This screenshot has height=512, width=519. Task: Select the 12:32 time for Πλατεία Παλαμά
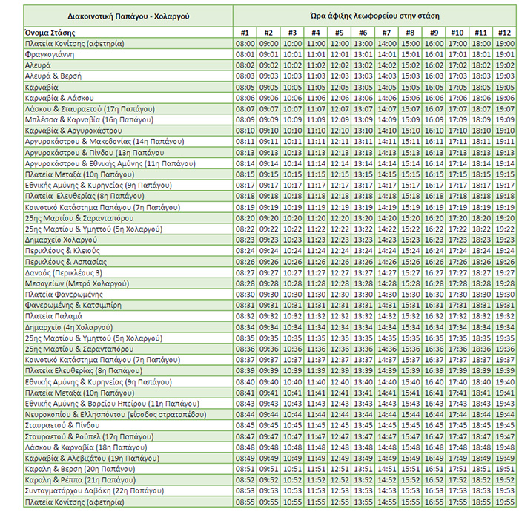click(x=339, y=315)
